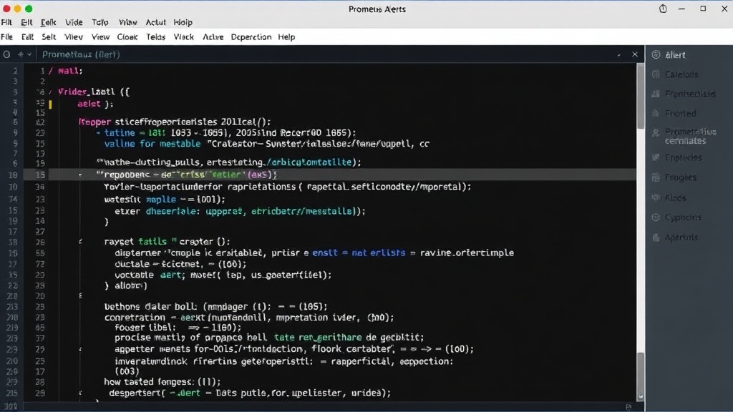Open the Actut menu
Image resolution: width=733 pixels, height=412 pixels.
tap(155, 22)
